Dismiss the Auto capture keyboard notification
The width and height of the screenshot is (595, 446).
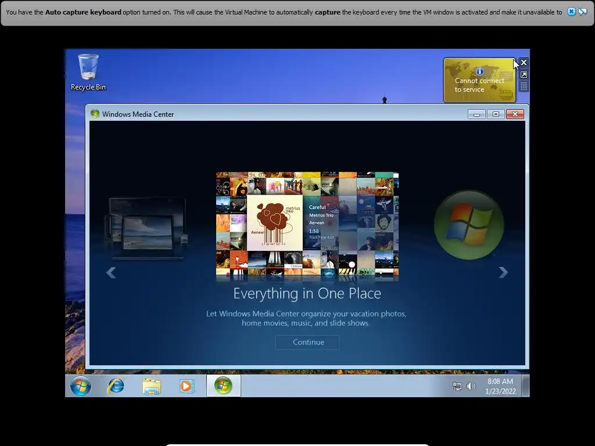[x=571, y=12]
